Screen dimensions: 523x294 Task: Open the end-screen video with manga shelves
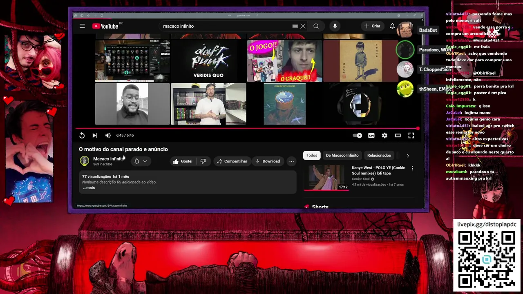208,104
